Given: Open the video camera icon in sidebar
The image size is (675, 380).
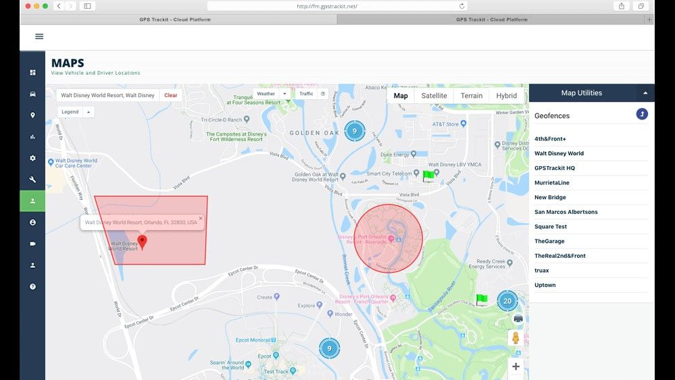Looking at the screenshot, I should pos(32,244).
